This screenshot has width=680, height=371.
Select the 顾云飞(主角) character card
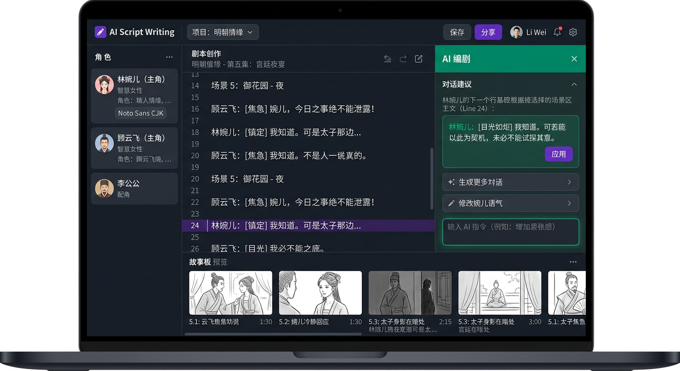tap(134, 148)
